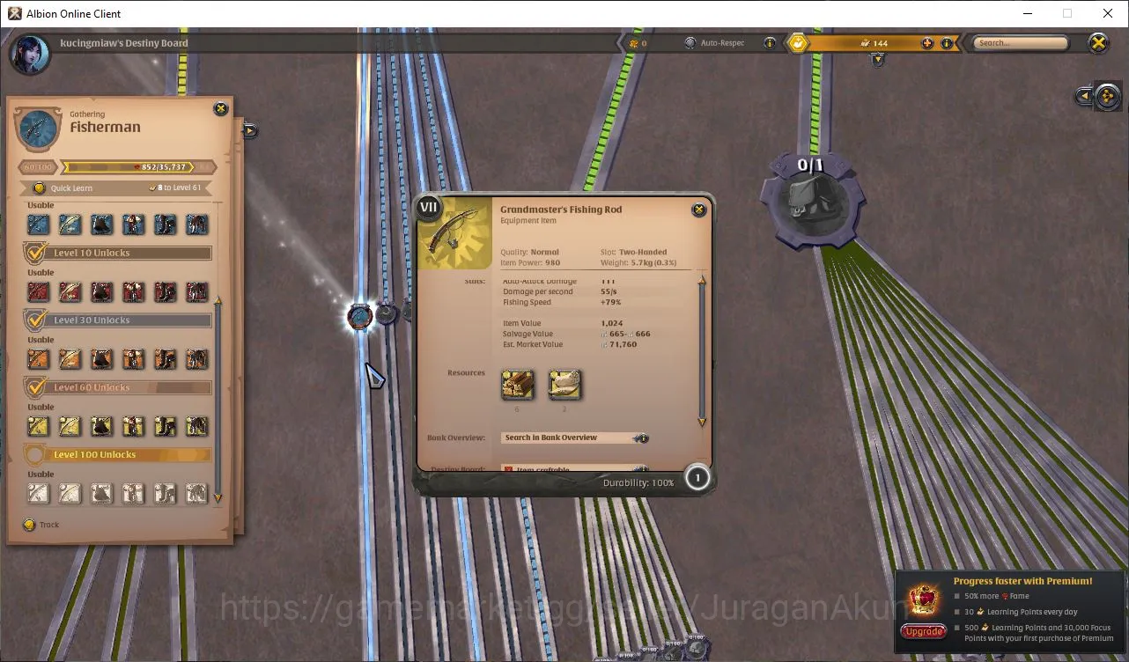Toggle the Level 10 Unlocks checkmark

[x=36, y=253]
